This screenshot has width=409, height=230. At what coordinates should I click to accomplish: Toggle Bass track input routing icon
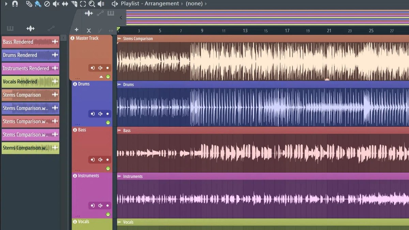93,160
